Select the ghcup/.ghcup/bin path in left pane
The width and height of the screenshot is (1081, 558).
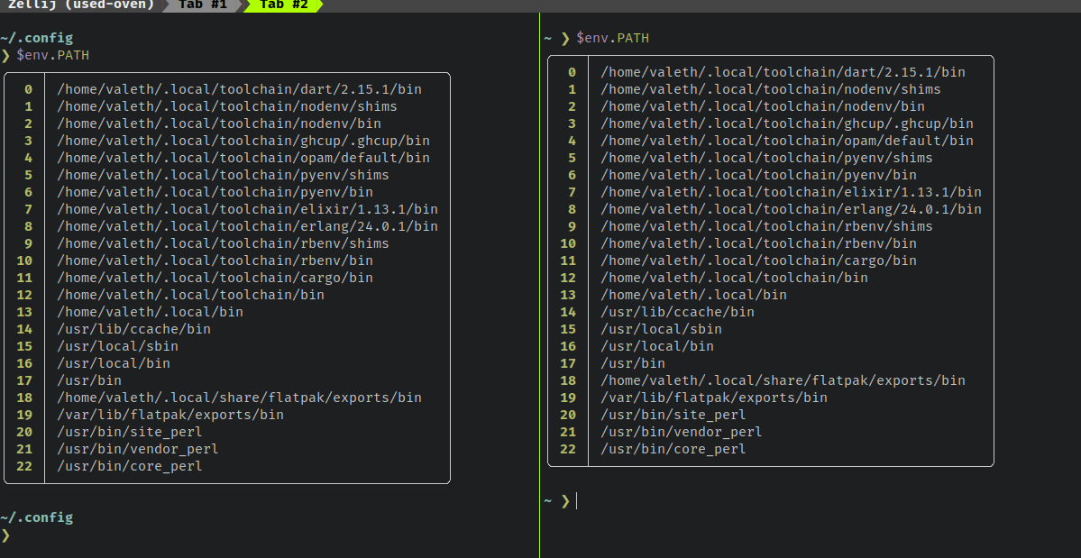click(x=243, y=142)
